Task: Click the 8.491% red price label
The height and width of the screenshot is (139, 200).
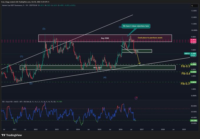Action: coord(193,40)
